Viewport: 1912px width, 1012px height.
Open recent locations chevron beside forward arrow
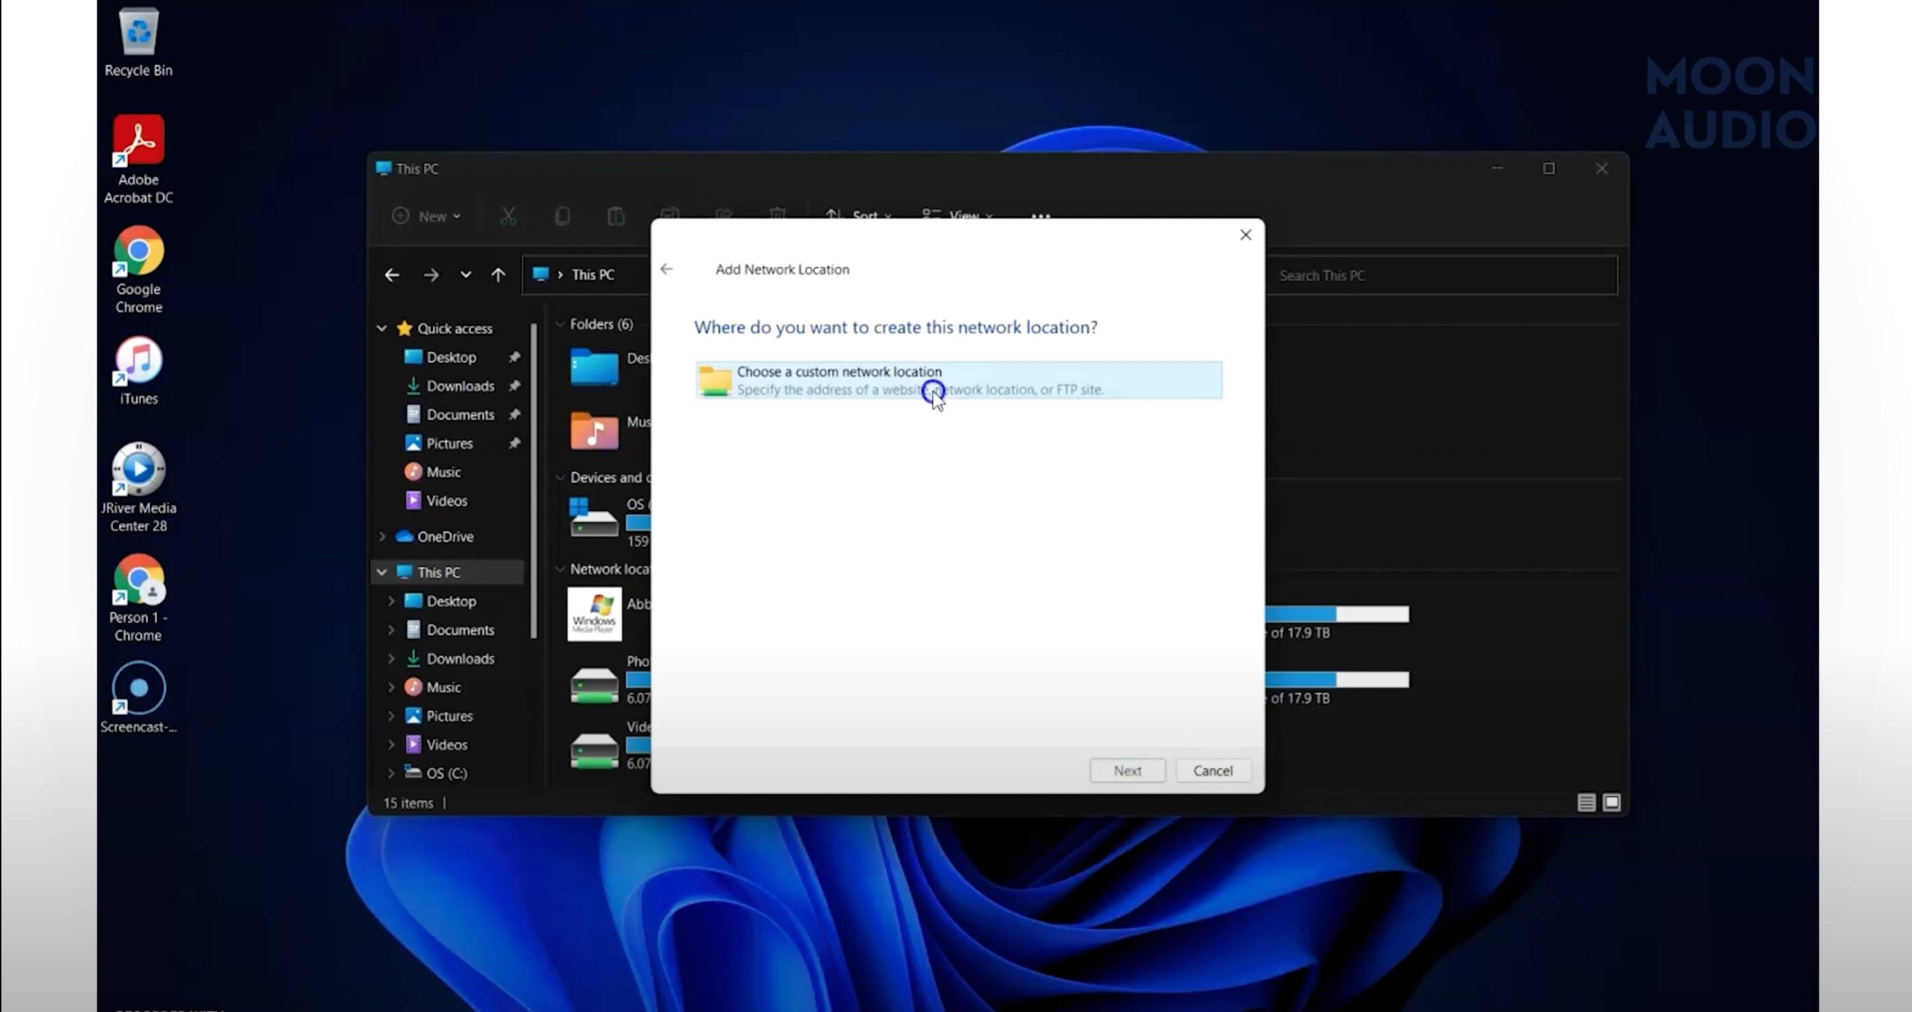coord(465,275)
